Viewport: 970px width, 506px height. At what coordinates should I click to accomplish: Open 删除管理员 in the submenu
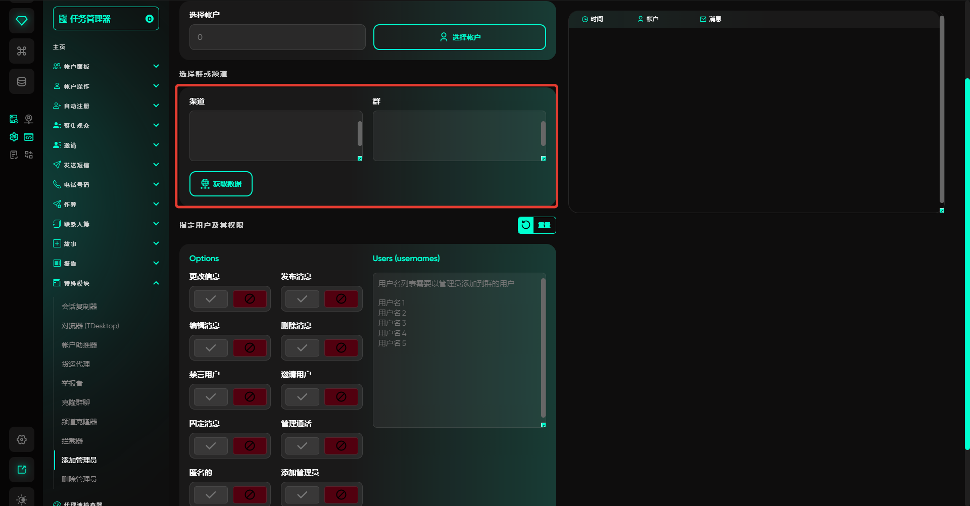pos(79,479)
